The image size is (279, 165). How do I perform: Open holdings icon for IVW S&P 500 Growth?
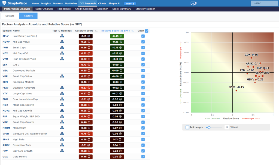62,151
